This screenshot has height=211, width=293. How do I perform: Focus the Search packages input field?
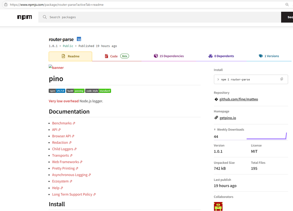pos(160,17)
